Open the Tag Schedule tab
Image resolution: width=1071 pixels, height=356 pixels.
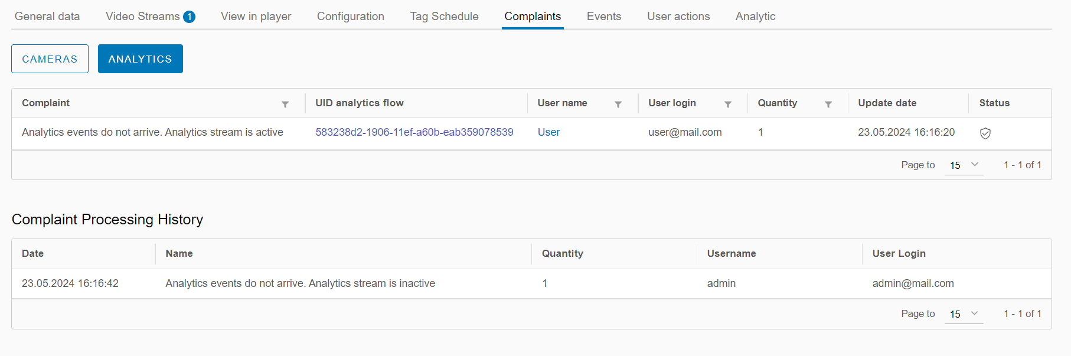coord(444,17)
